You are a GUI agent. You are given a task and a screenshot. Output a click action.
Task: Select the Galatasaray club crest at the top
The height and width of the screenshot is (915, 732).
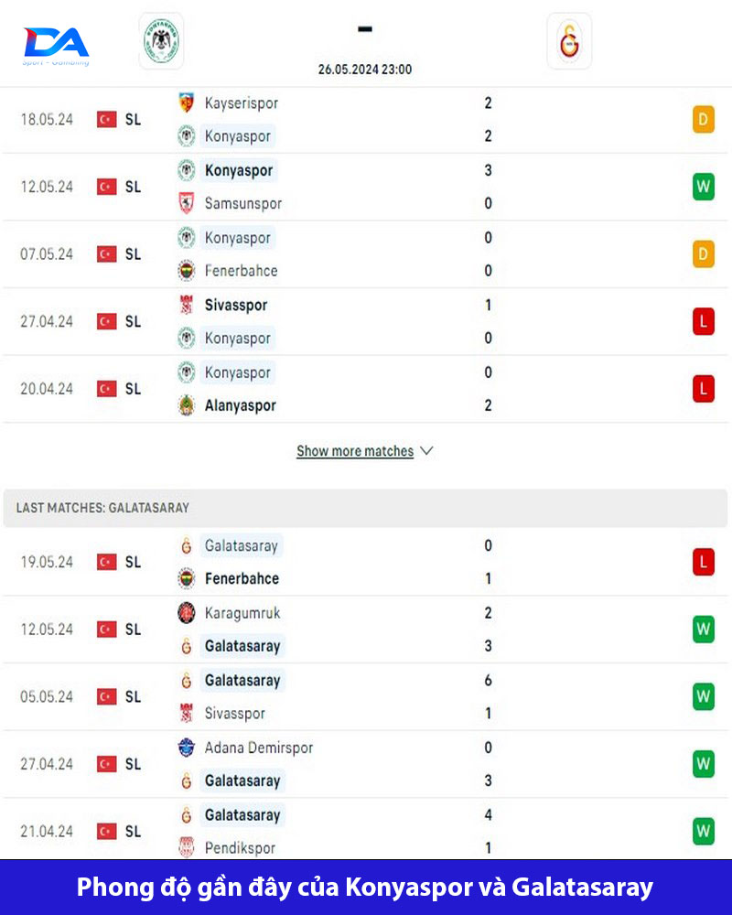(x=569, y=40)
